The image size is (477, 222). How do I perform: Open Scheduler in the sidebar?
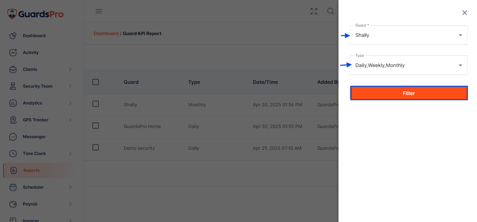(x=33, y=187)
